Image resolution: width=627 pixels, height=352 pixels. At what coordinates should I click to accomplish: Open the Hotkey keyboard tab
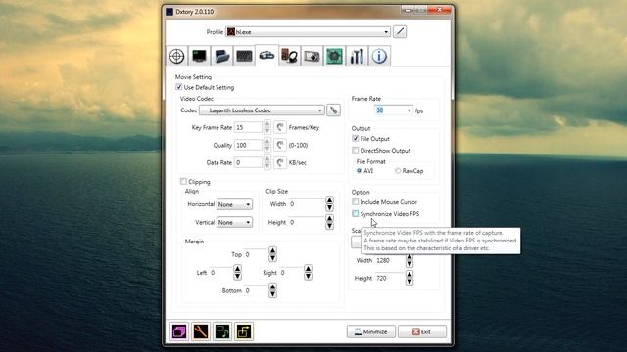[x=244, y=56]
